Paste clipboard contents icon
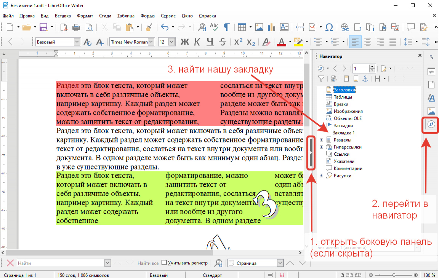Image resolution: width=439 pixels, height=278 pixels. click(x=129, y=27)
